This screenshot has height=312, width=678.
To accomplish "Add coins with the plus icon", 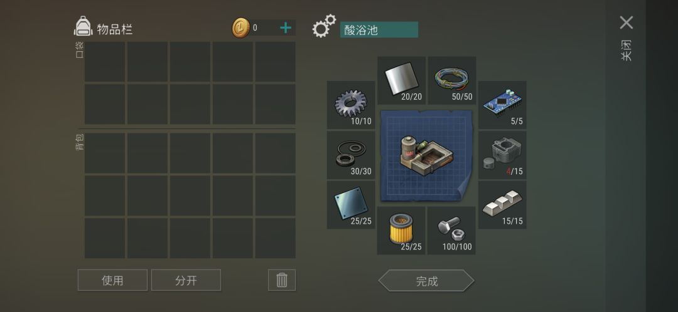I will pyautogui.click(x=286, y=28).
